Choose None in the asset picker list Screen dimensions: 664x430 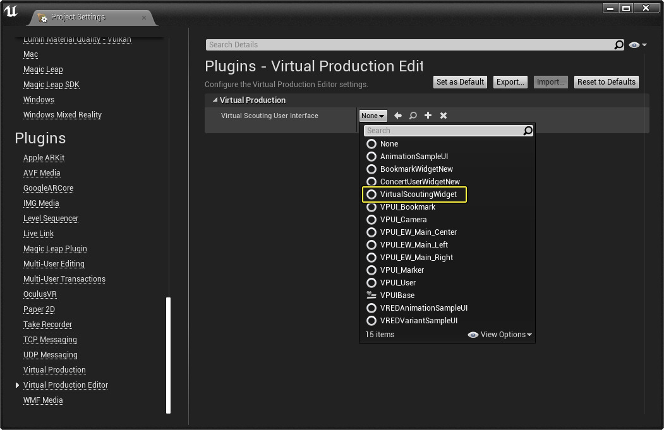[371, 143]
